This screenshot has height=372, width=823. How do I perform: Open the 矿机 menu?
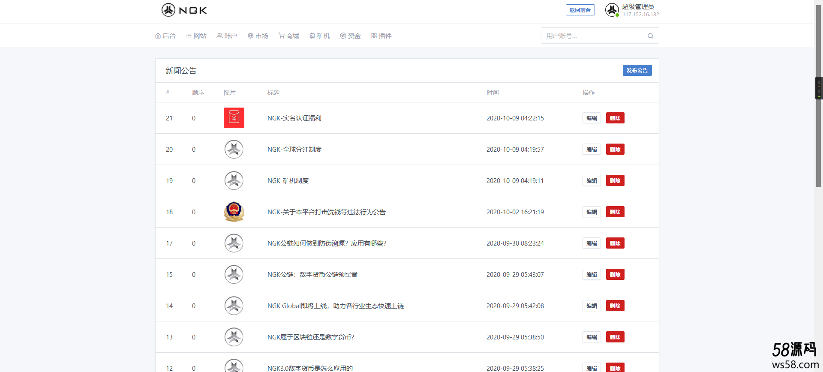[x=320, y=36]
